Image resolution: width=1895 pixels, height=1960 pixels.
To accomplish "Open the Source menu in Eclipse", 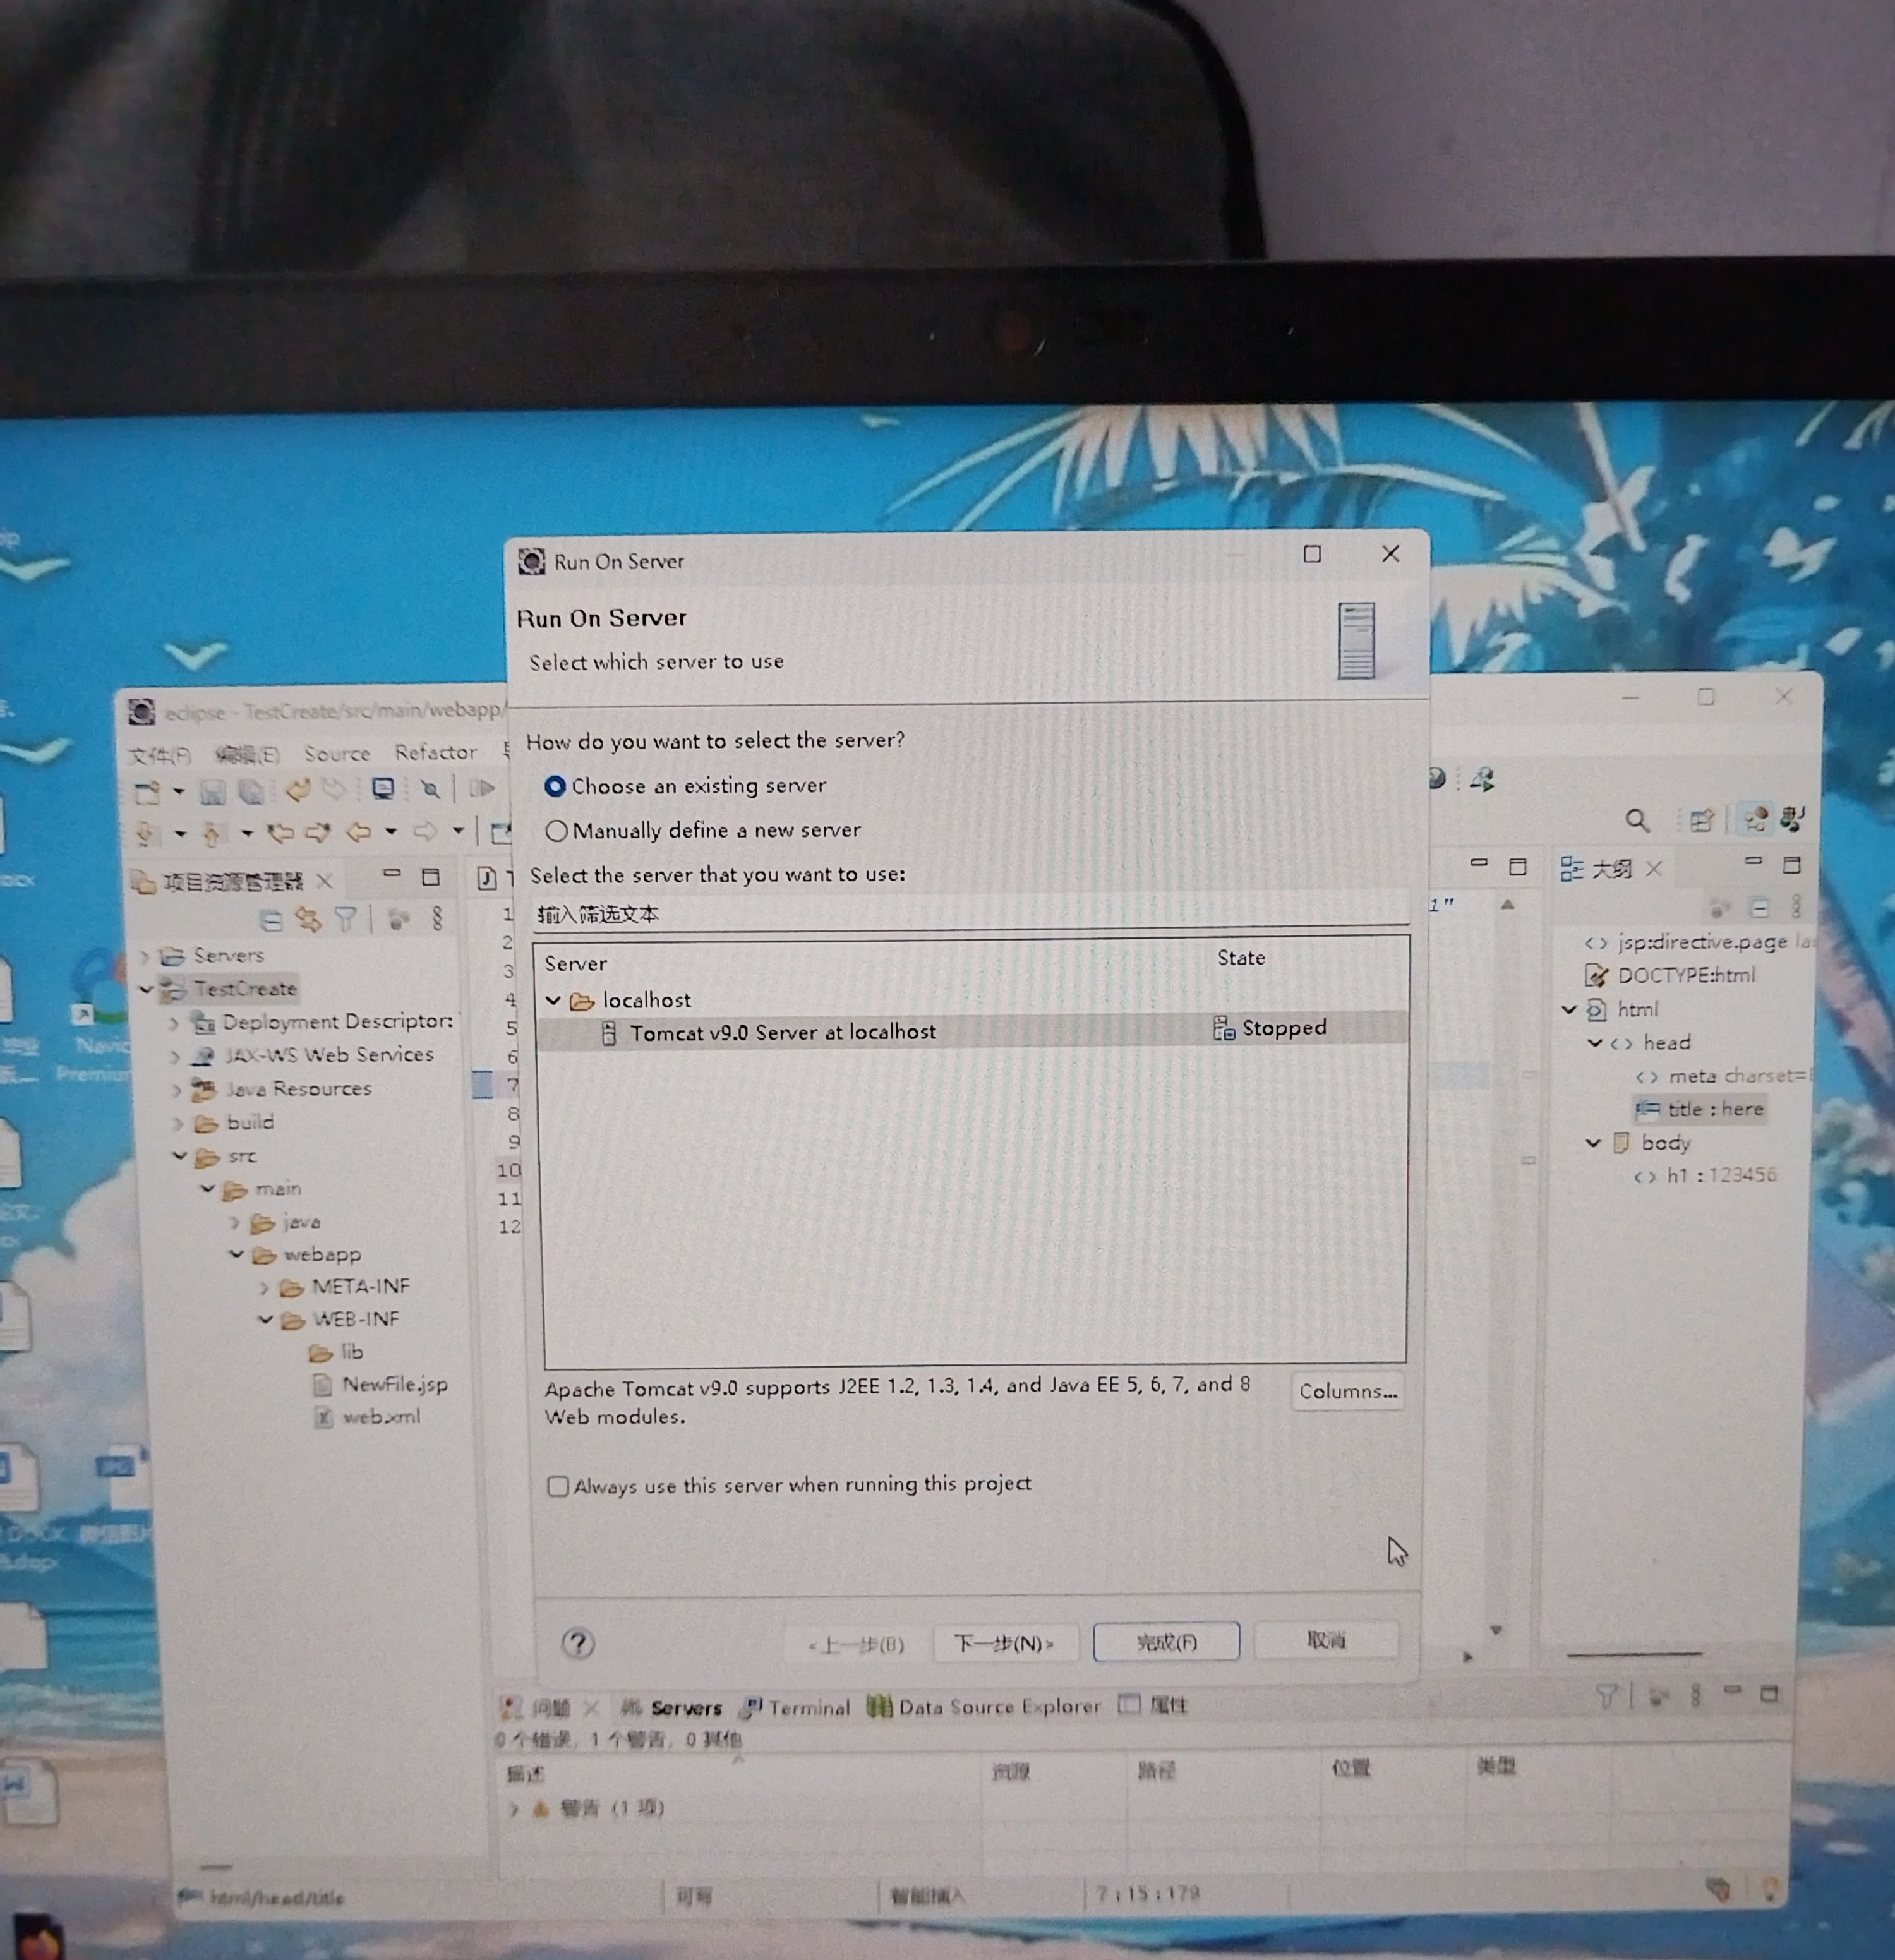I will [337, 753].
